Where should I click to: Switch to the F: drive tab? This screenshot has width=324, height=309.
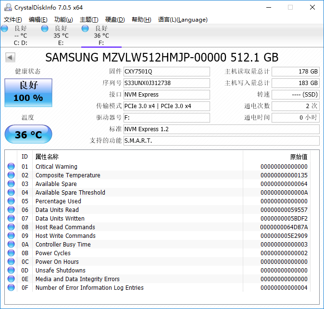[x=101, y=36]
